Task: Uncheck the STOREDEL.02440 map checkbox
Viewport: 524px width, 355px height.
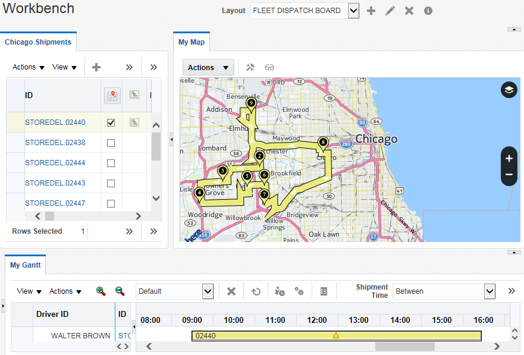Action: [x=111, y=122]
